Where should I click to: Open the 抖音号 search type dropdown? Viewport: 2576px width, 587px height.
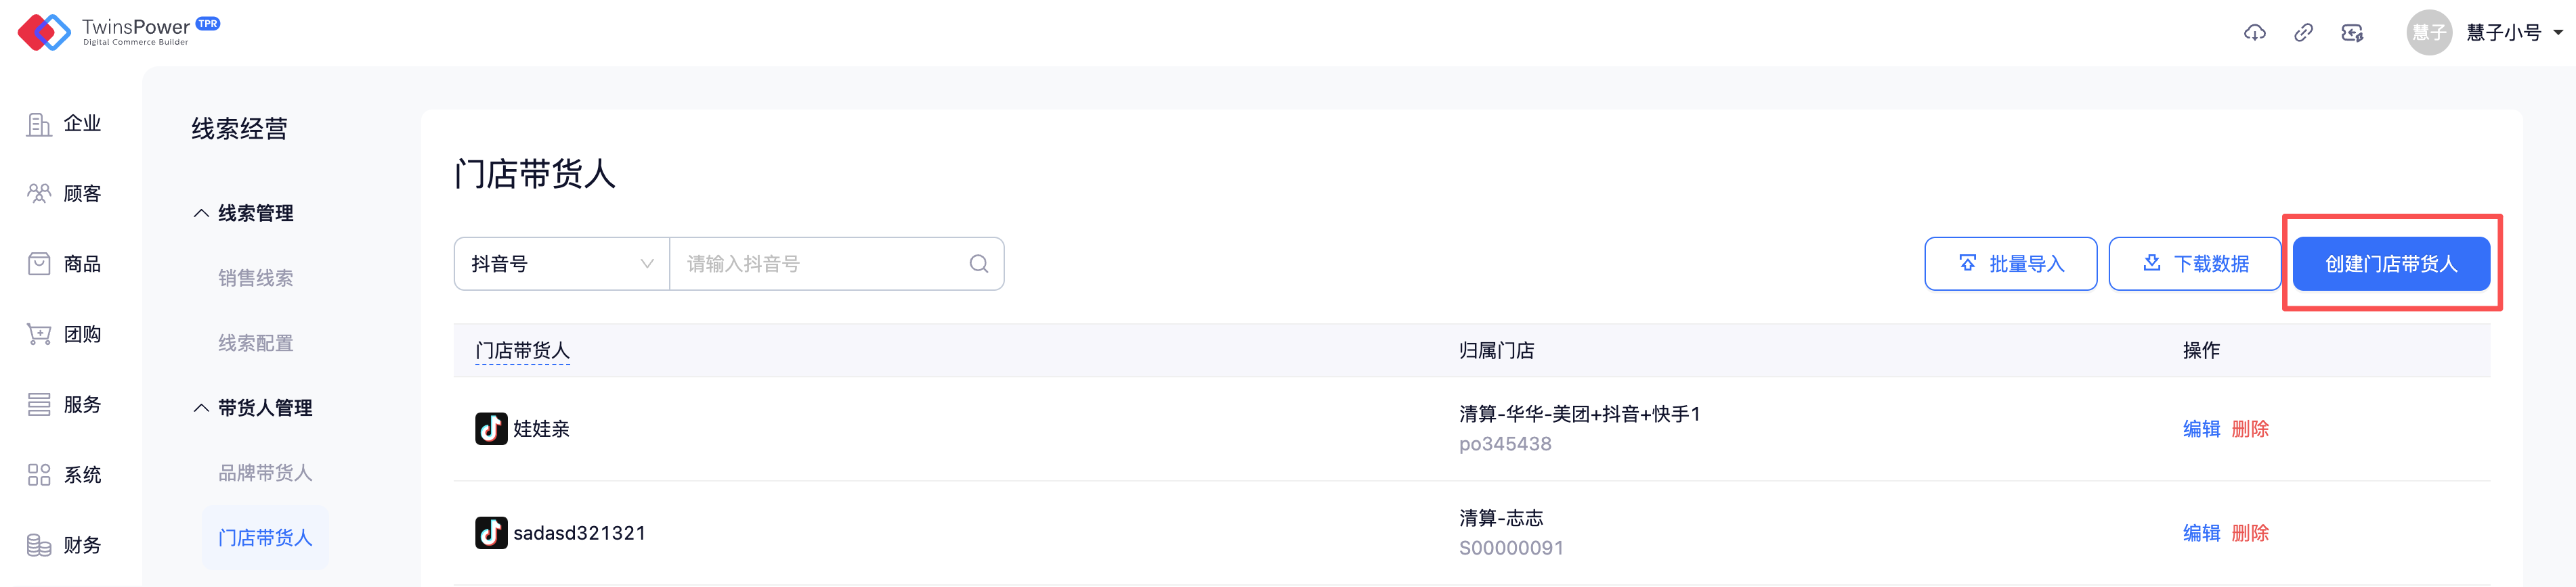click(x=561, y=264)
